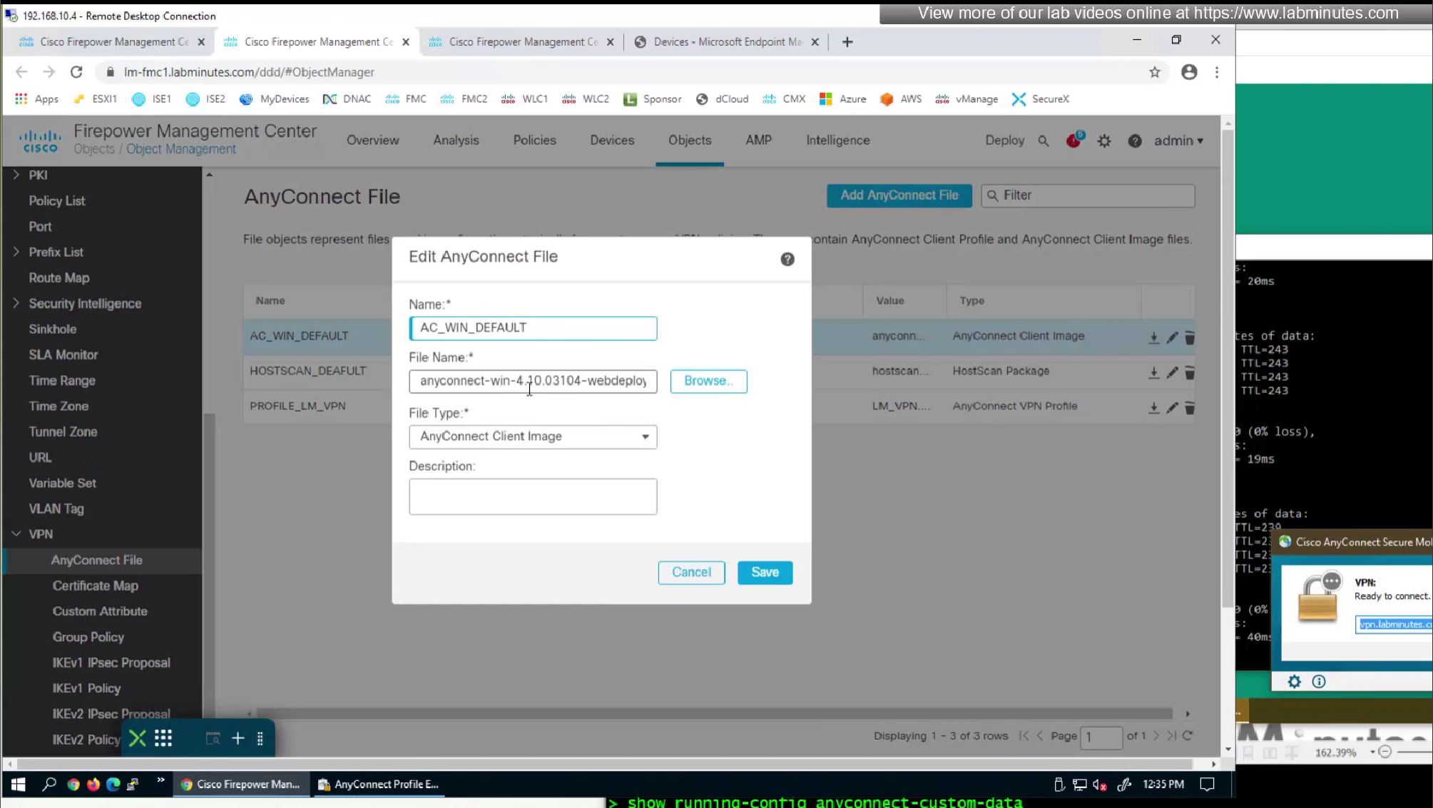1433x808 pixels.
Task: Open Chrome profile avatar icon
Action: pos(1188,72)
